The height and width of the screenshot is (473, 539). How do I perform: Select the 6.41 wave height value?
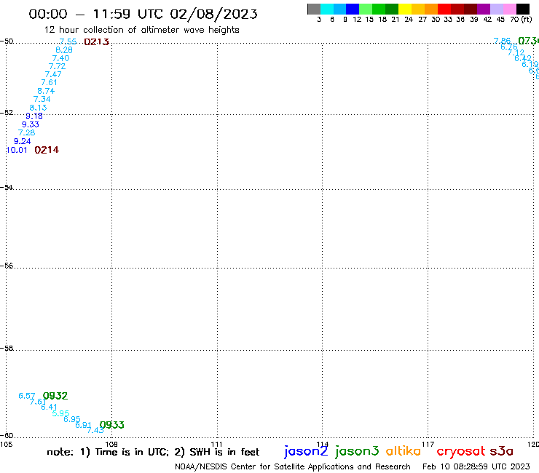pos(49,407)
